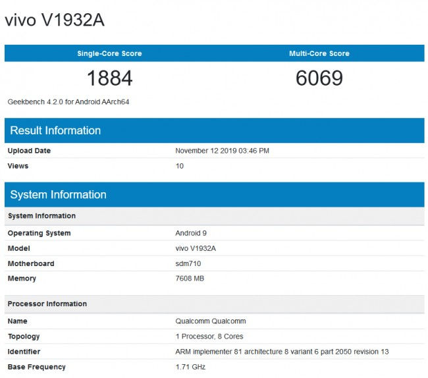Viewport: 428px width, 378px height.
Task: Click the Views count value 10
Action: (180, 166)
